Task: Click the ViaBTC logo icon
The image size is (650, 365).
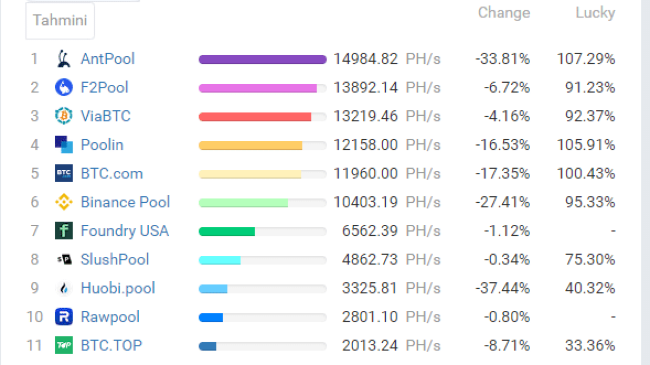Action: [x=64, y=116]
